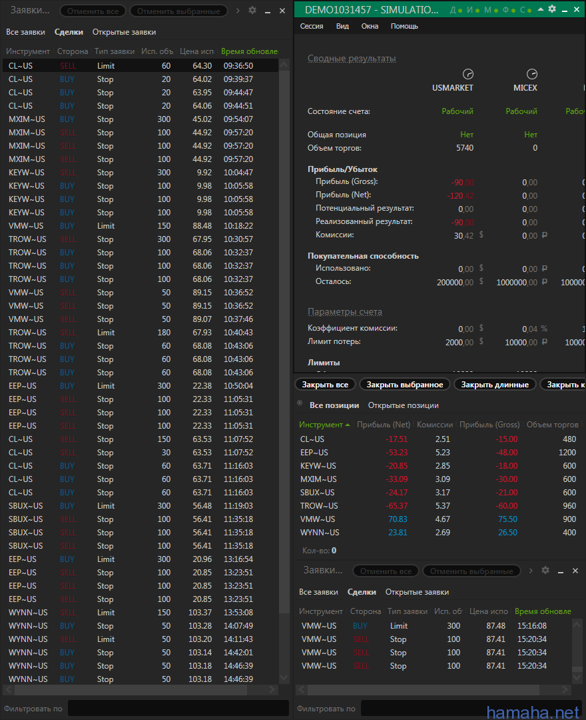Click the 'M' status indicator in title bar

point(487,10)
